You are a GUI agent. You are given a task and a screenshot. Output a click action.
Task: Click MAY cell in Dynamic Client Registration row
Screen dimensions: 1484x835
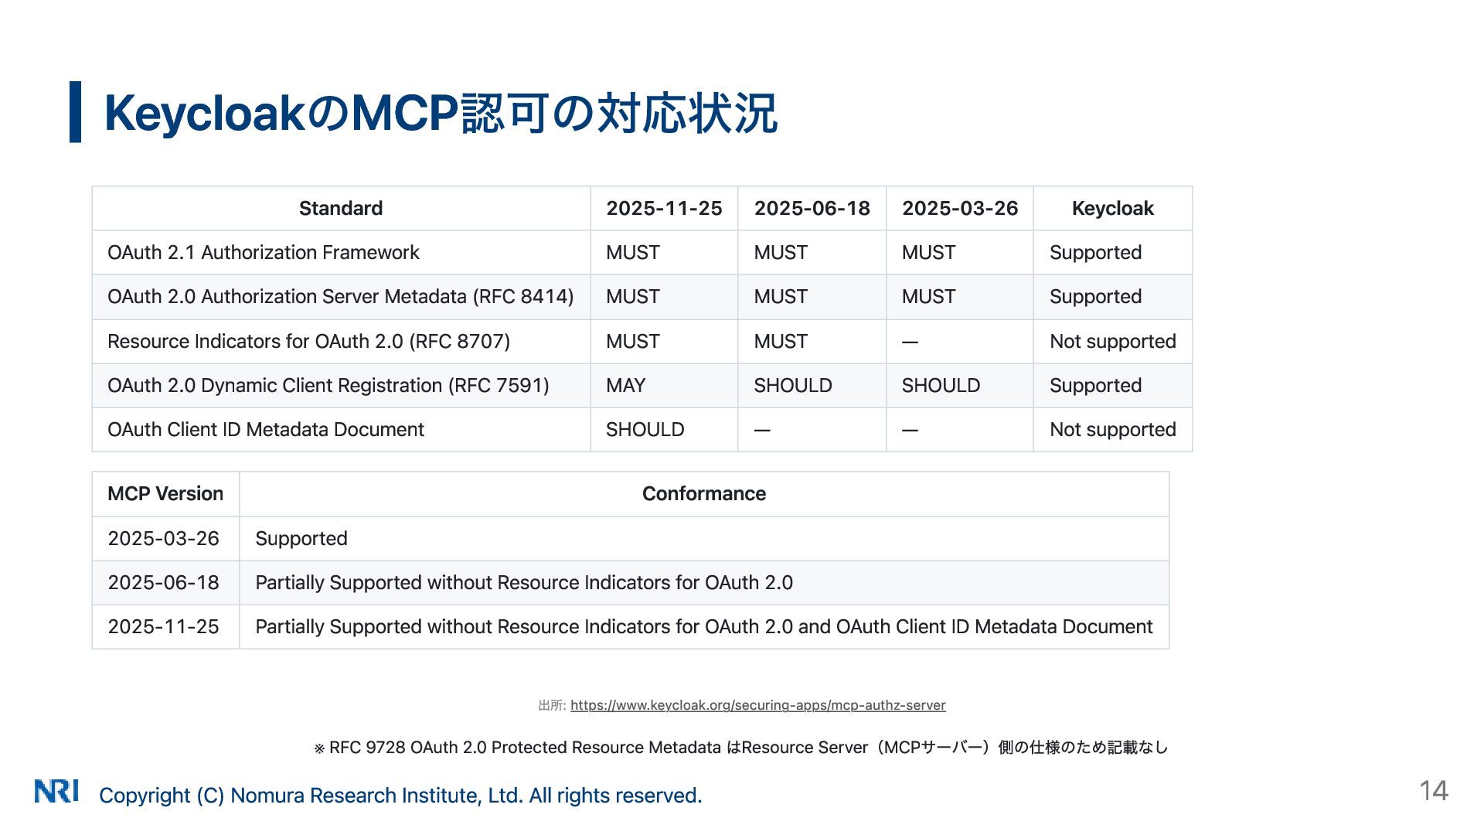click(x=625, y=386)
